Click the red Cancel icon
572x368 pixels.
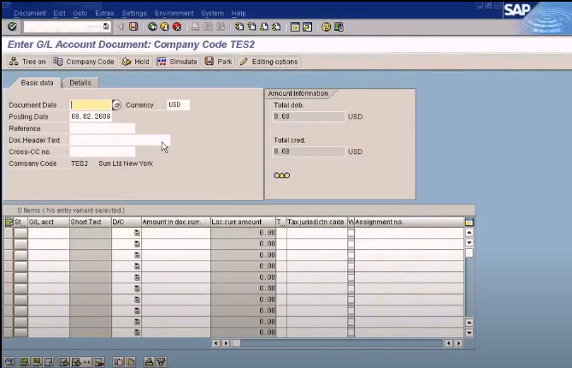[177, 27]
